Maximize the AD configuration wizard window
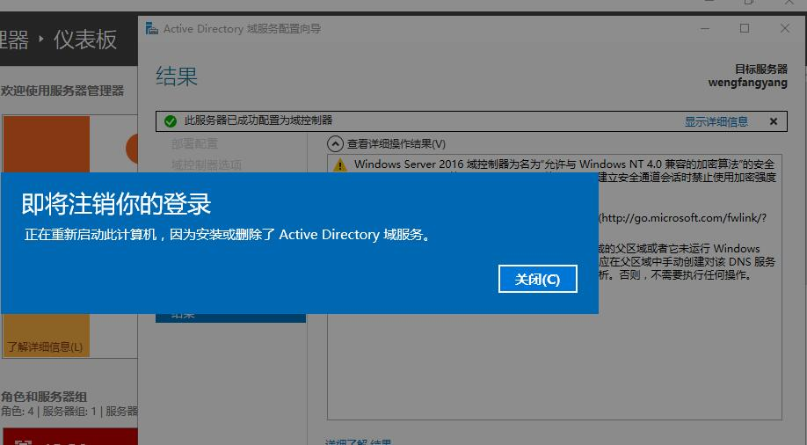This screenshot has height=445, width=807. (x=745, y=28)
